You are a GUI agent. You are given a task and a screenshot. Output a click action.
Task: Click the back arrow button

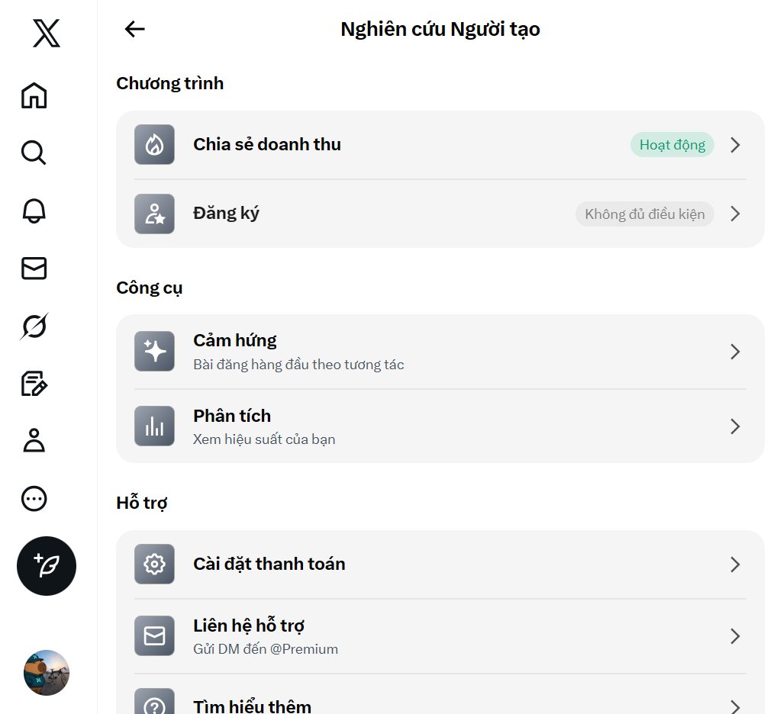tap(134, 29)
